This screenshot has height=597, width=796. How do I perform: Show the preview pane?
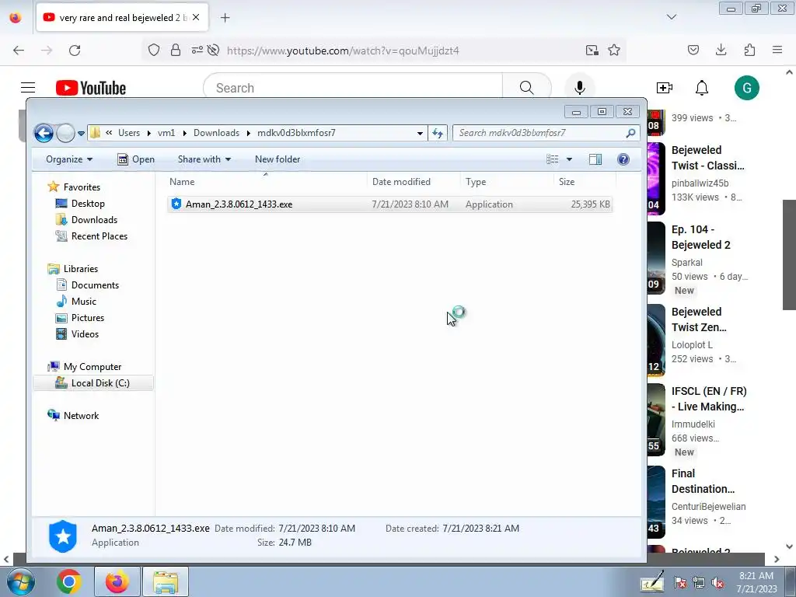click(595, 159)
